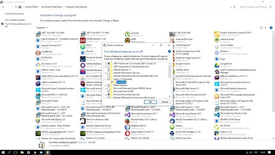This screenshot has width=275, height=155.
Task: Open help in Windows Features dialog
Action: [x=169, y=51]
